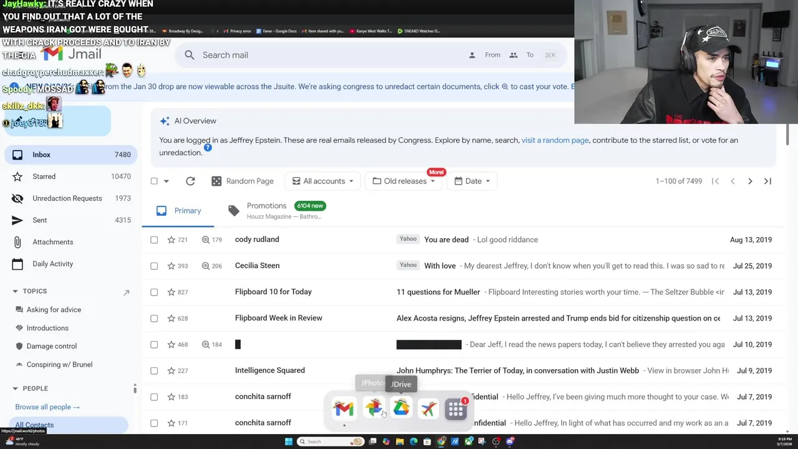Open the Starred folder

coord(71,176)
